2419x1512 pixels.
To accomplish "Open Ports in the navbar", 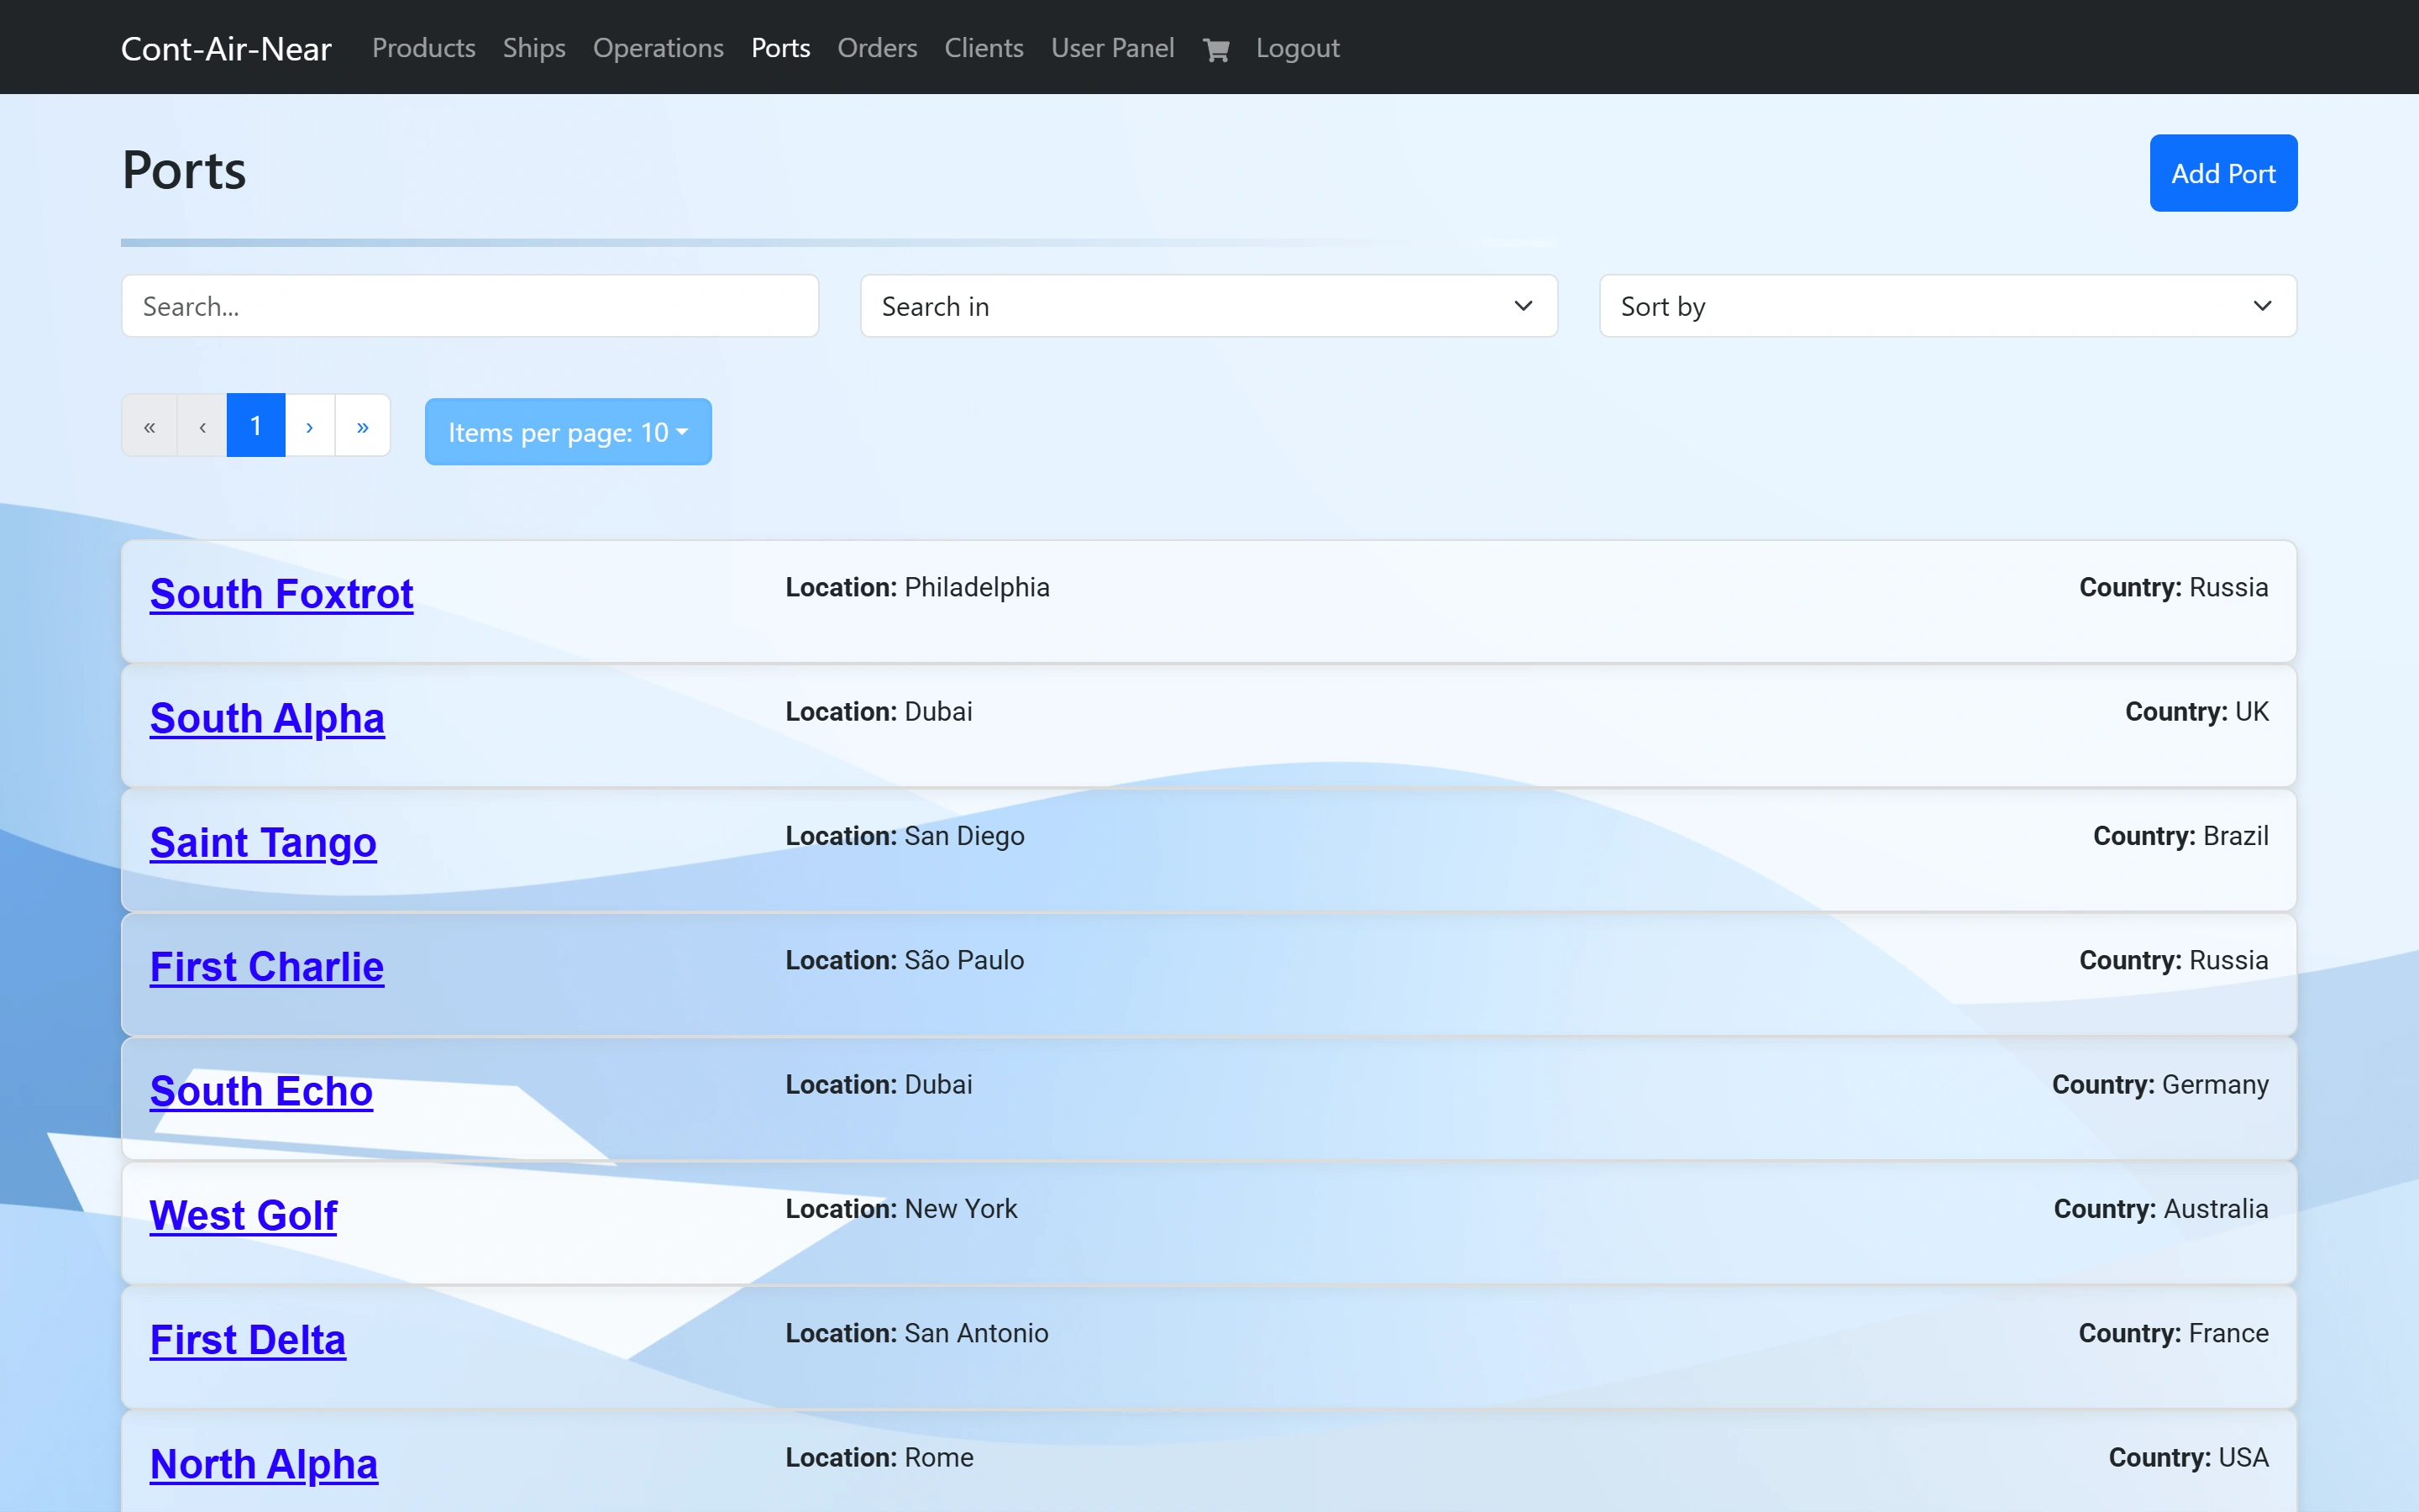I will [780, 48].
